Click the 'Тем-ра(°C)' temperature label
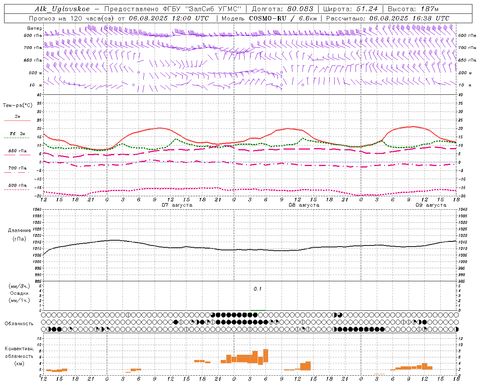 [x=18, y=106]
